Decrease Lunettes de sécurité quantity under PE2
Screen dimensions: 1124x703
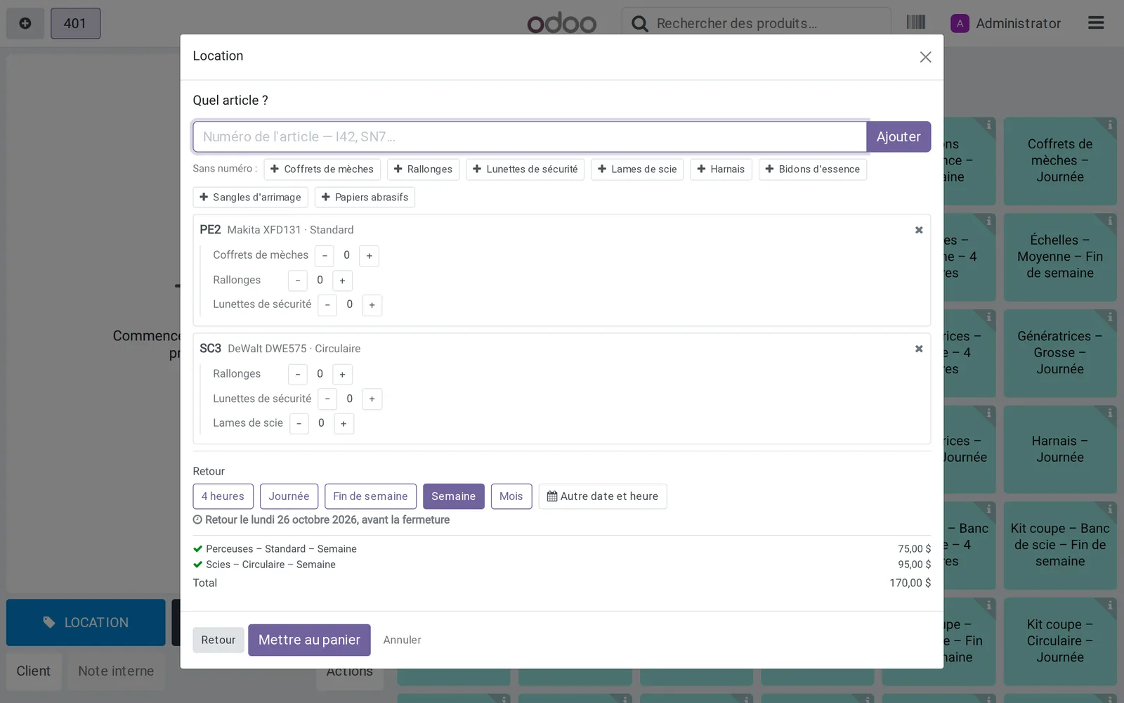[327, 305]
